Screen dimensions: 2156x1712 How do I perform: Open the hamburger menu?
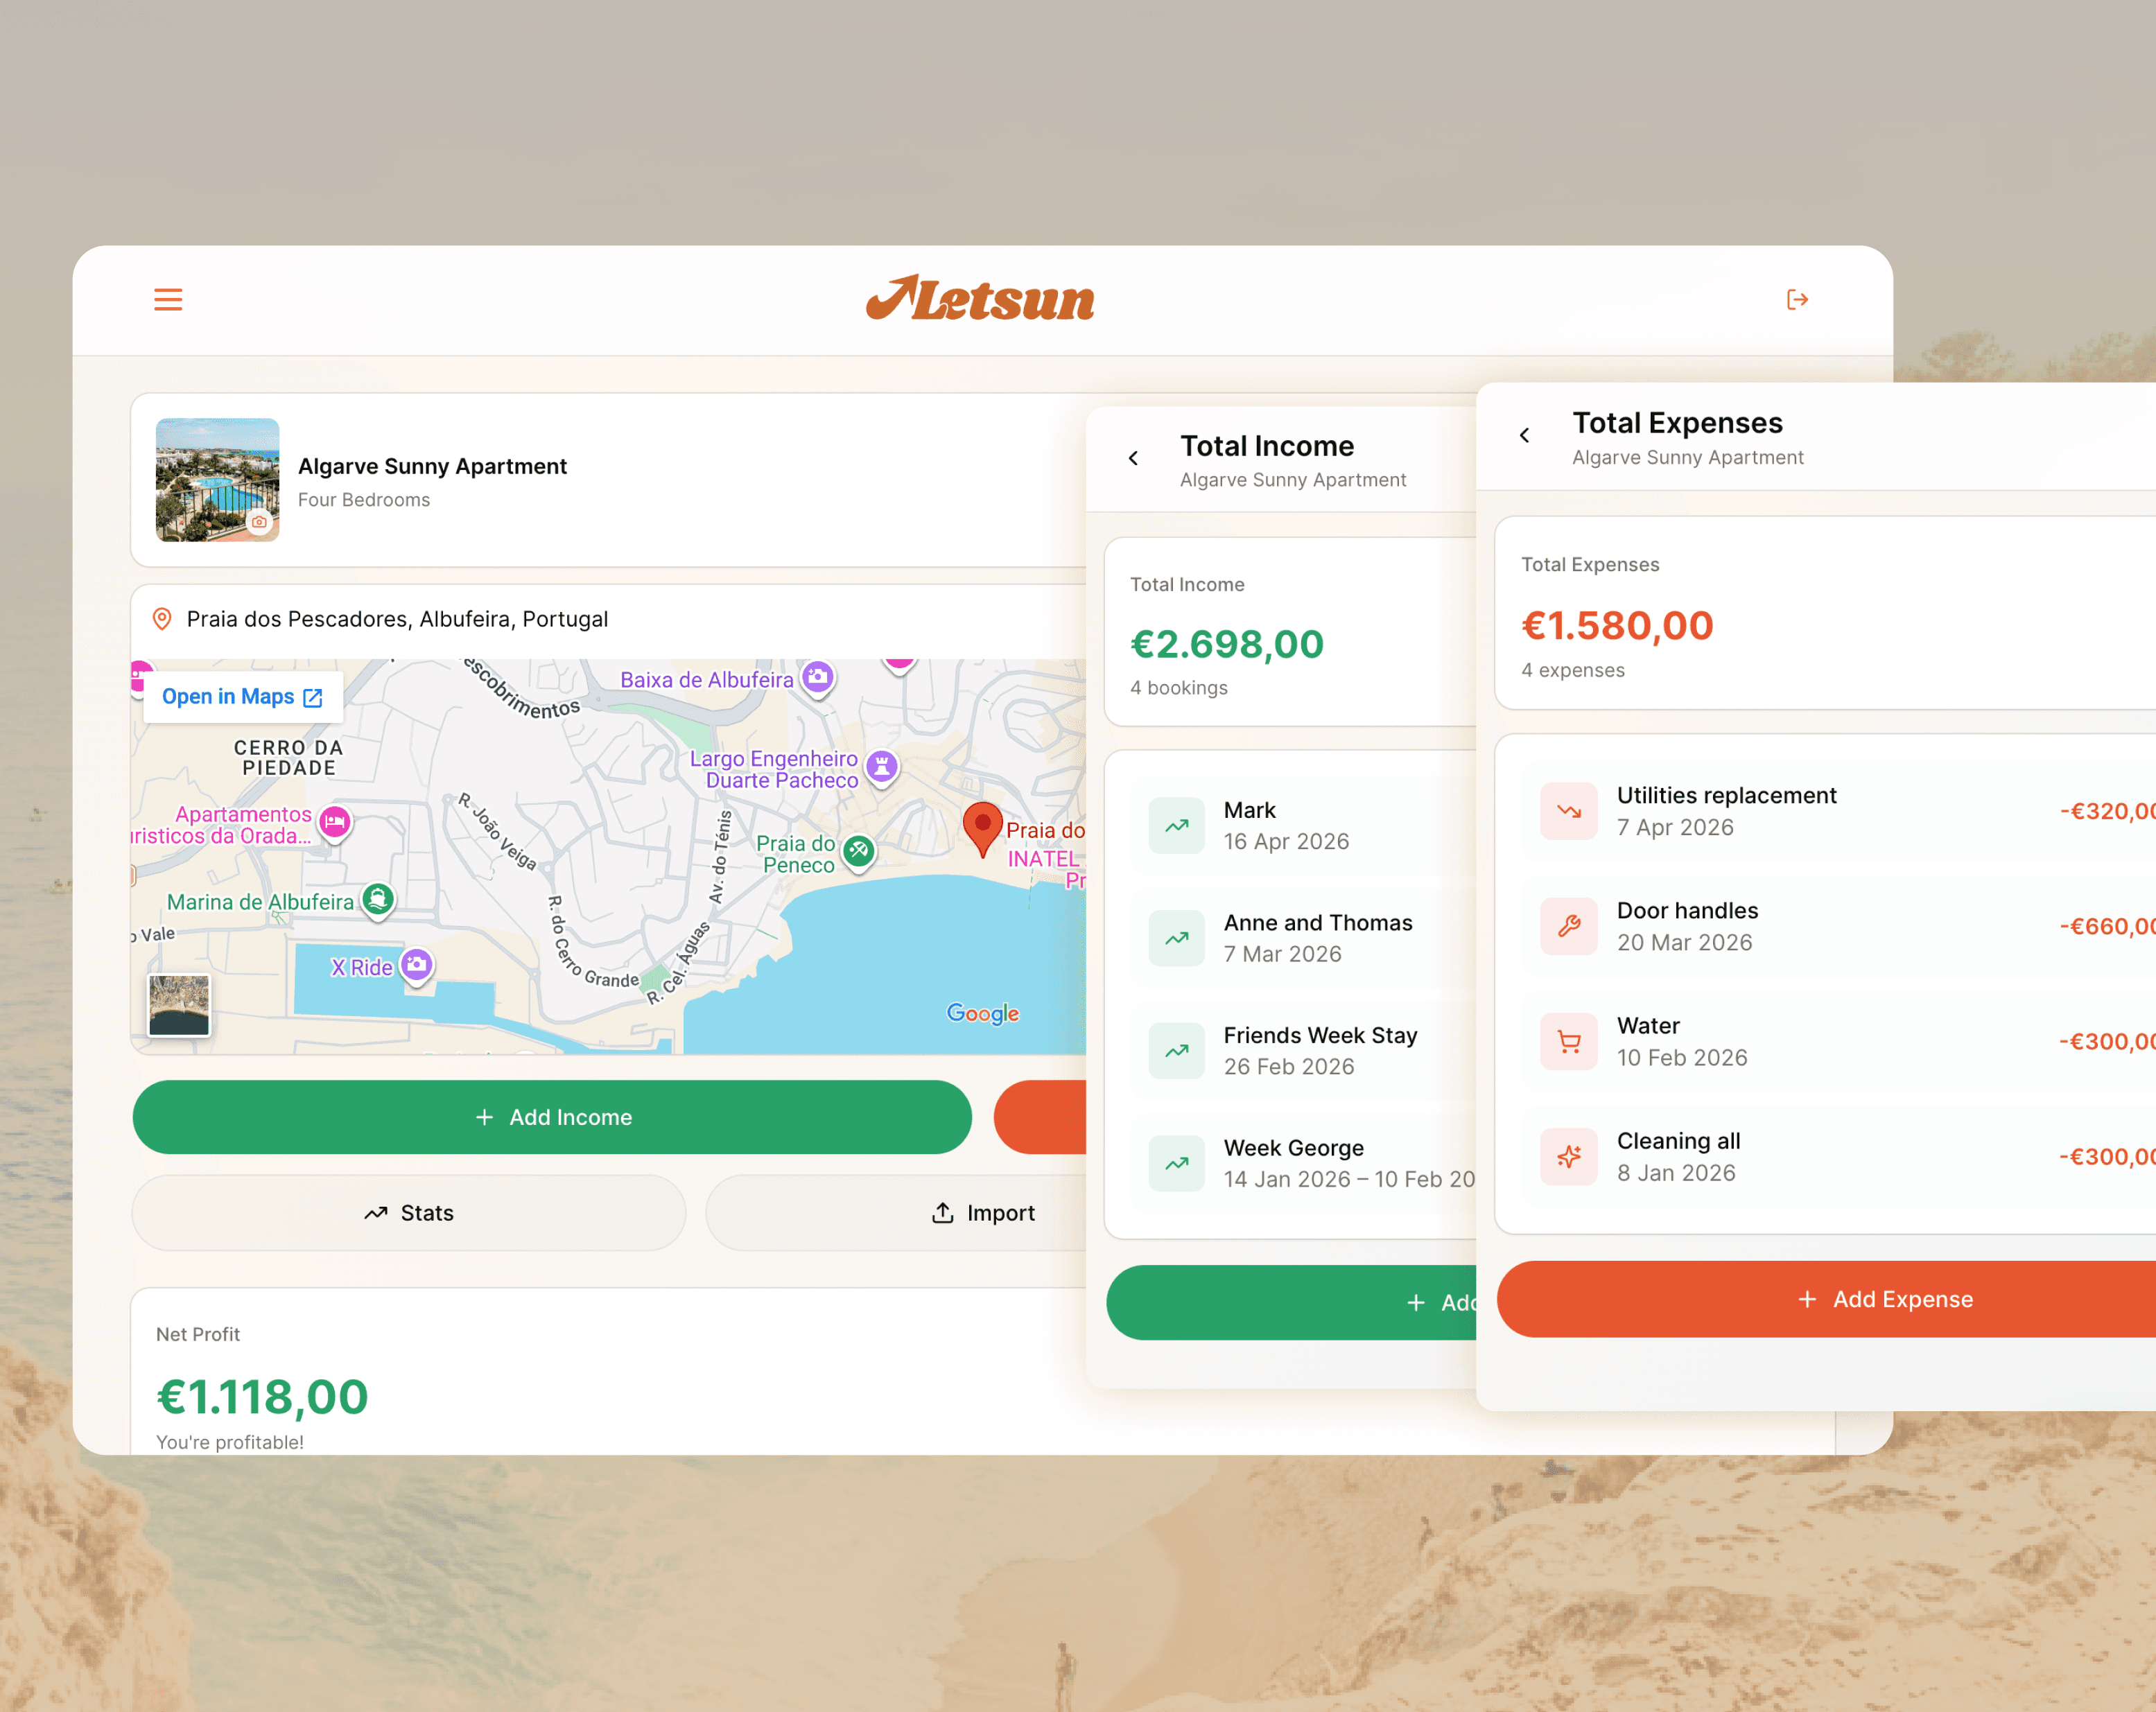tap(168, 300)
